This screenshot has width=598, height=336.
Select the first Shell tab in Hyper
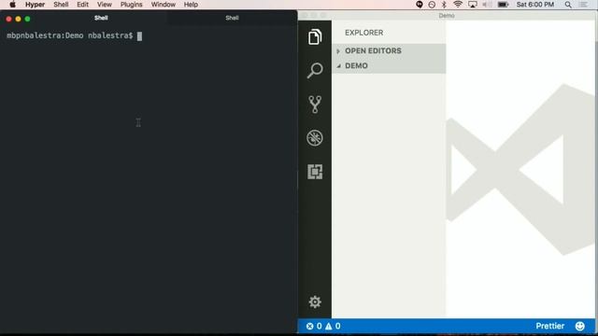101,18
